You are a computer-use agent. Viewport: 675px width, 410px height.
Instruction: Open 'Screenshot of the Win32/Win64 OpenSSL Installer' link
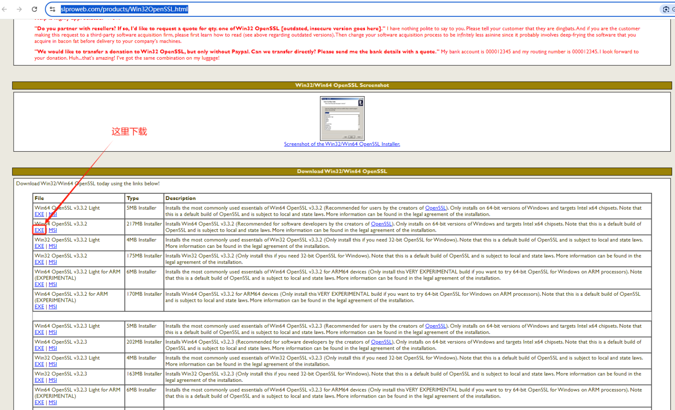[342, 144]
